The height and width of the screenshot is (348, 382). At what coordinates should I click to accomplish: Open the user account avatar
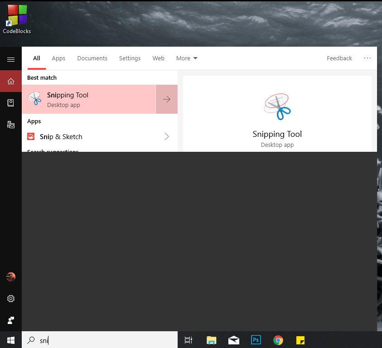pyautogui.click(x=11, y=277)
